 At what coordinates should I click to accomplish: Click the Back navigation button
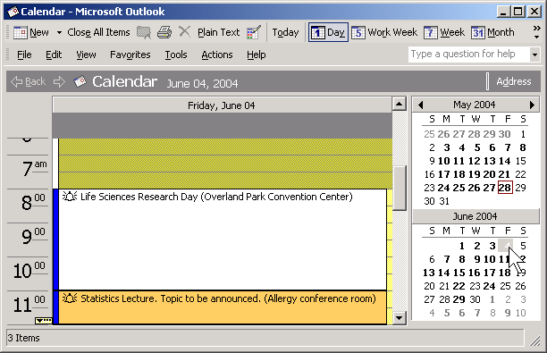(x=29, y=81)
